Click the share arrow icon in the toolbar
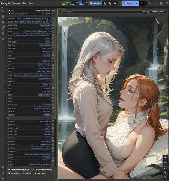Viewport: 169px width, 181px height. [115, 3]
